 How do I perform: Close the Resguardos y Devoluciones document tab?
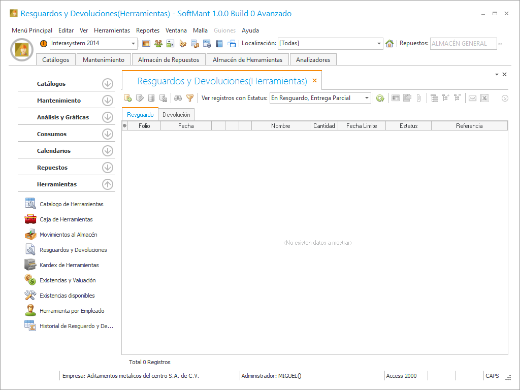point(314,81)
